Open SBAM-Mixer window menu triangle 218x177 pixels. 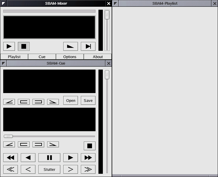coord(4,4)
